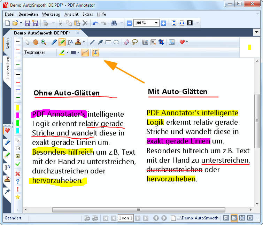Open a file with the folder icon
This screenshot has height=225, width=263.
click(15, 23)
